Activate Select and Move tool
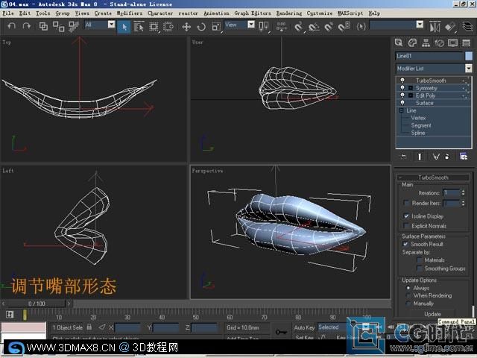The height and width of the screenshot is (358, 477). click(186, 27)
